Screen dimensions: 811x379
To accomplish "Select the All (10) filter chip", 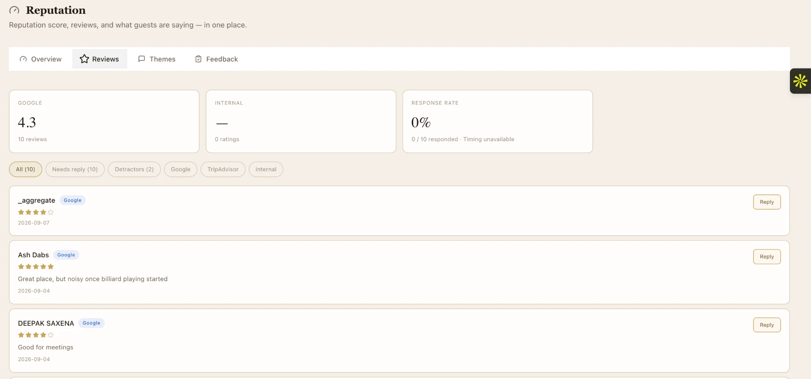I will [x=26, y=169].
